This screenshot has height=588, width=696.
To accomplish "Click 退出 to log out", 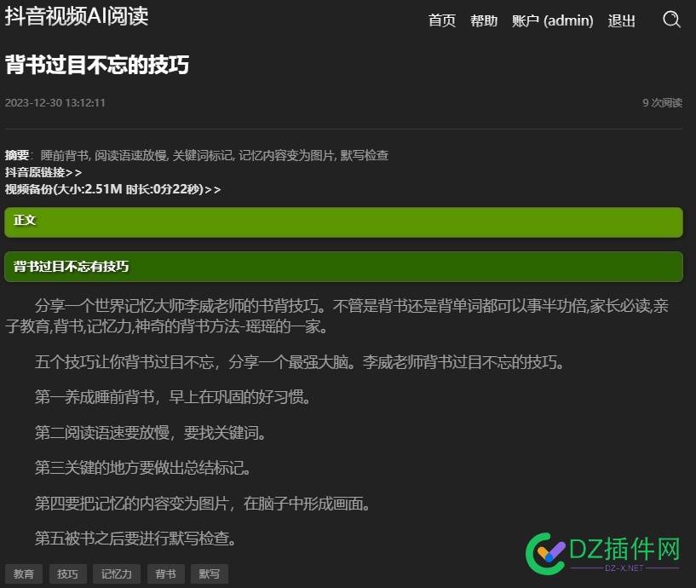I will tap(621, 20).
